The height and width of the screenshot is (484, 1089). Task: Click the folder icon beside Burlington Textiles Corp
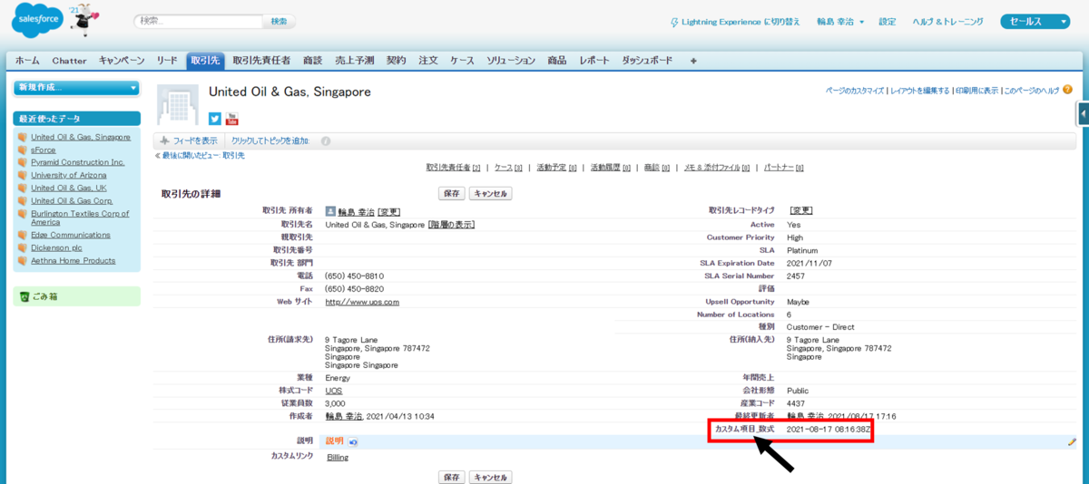pos(23,214)
